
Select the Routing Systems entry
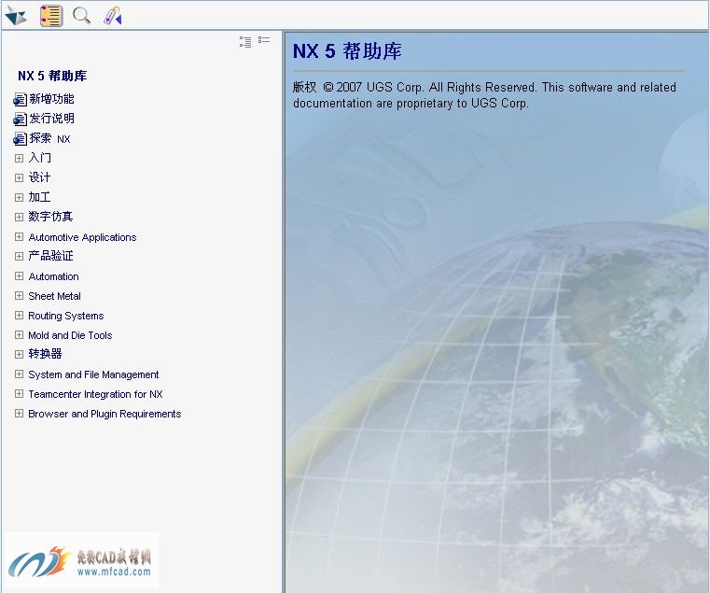[x=66, y=316]
